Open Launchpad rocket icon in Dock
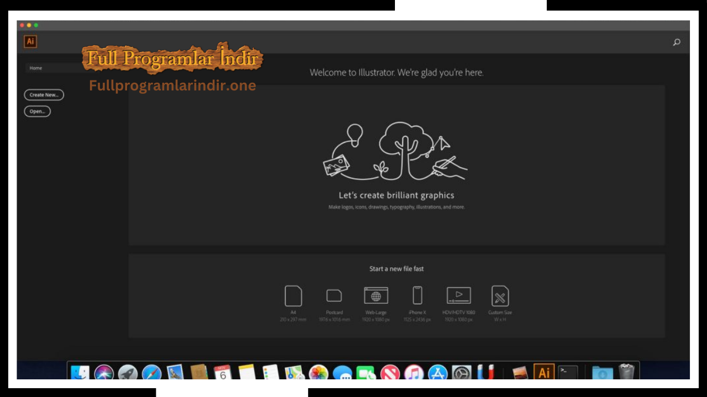707x397 pixels. 128,372
